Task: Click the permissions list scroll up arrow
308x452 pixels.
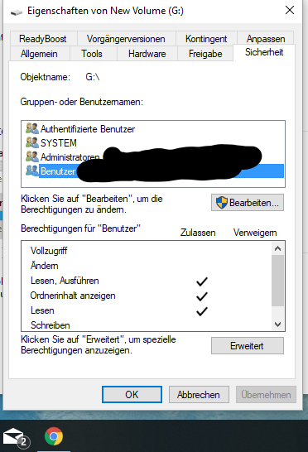Action: (277, 248)
